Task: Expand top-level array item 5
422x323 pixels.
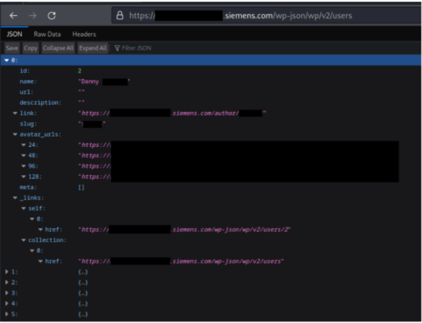Action: coord(7,314)
